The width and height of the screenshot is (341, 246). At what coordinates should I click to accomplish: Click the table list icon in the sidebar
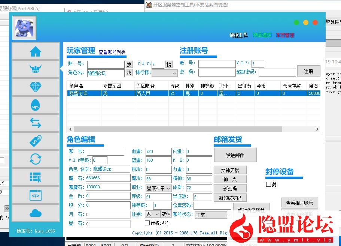pyautogui.click(x=36, y=177)
